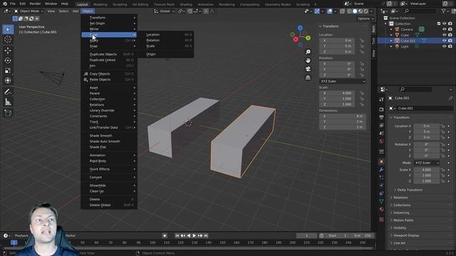This screenshot has height=256, width=456.
Task: Click the Blender logo menu
Action: point(5,4)
